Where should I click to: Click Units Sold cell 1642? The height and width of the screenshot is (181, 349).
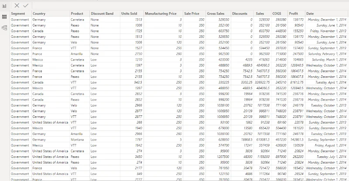(138, 145)
